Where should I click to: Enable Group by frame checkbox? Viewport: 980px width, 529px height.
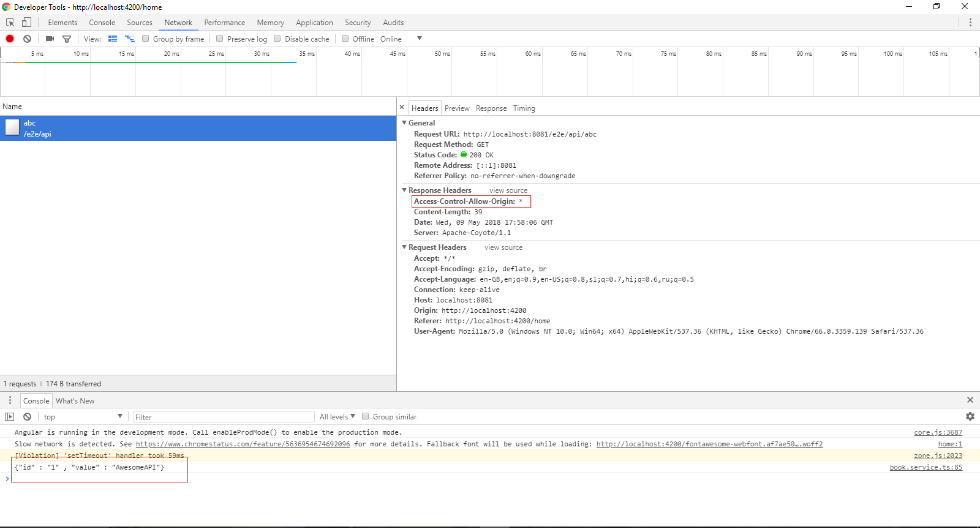point(146,39)
